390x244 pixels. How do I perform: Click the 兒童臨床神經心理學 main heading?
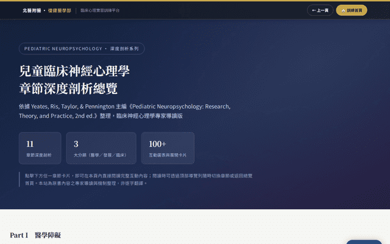pyautogui.click(x=74, y=71)
